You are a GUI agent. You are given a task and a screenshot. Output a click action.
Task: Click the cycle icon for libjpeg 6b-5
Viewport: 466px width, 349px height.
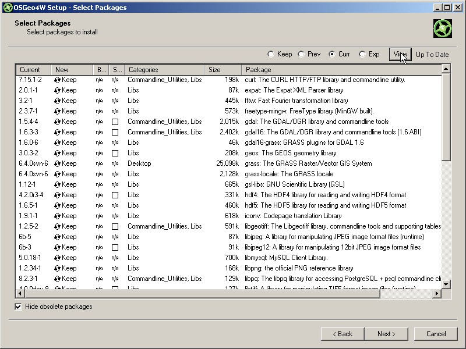[57, 237]
